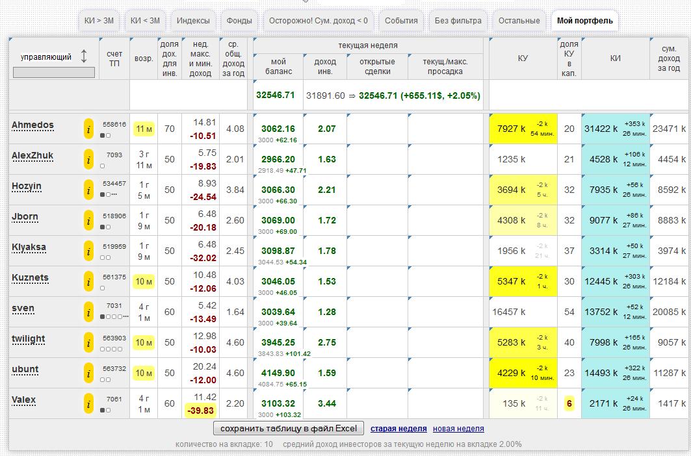This screenshot has width=691, height=456.
Task: Open manager Ahmedos link
Action: 33,125
